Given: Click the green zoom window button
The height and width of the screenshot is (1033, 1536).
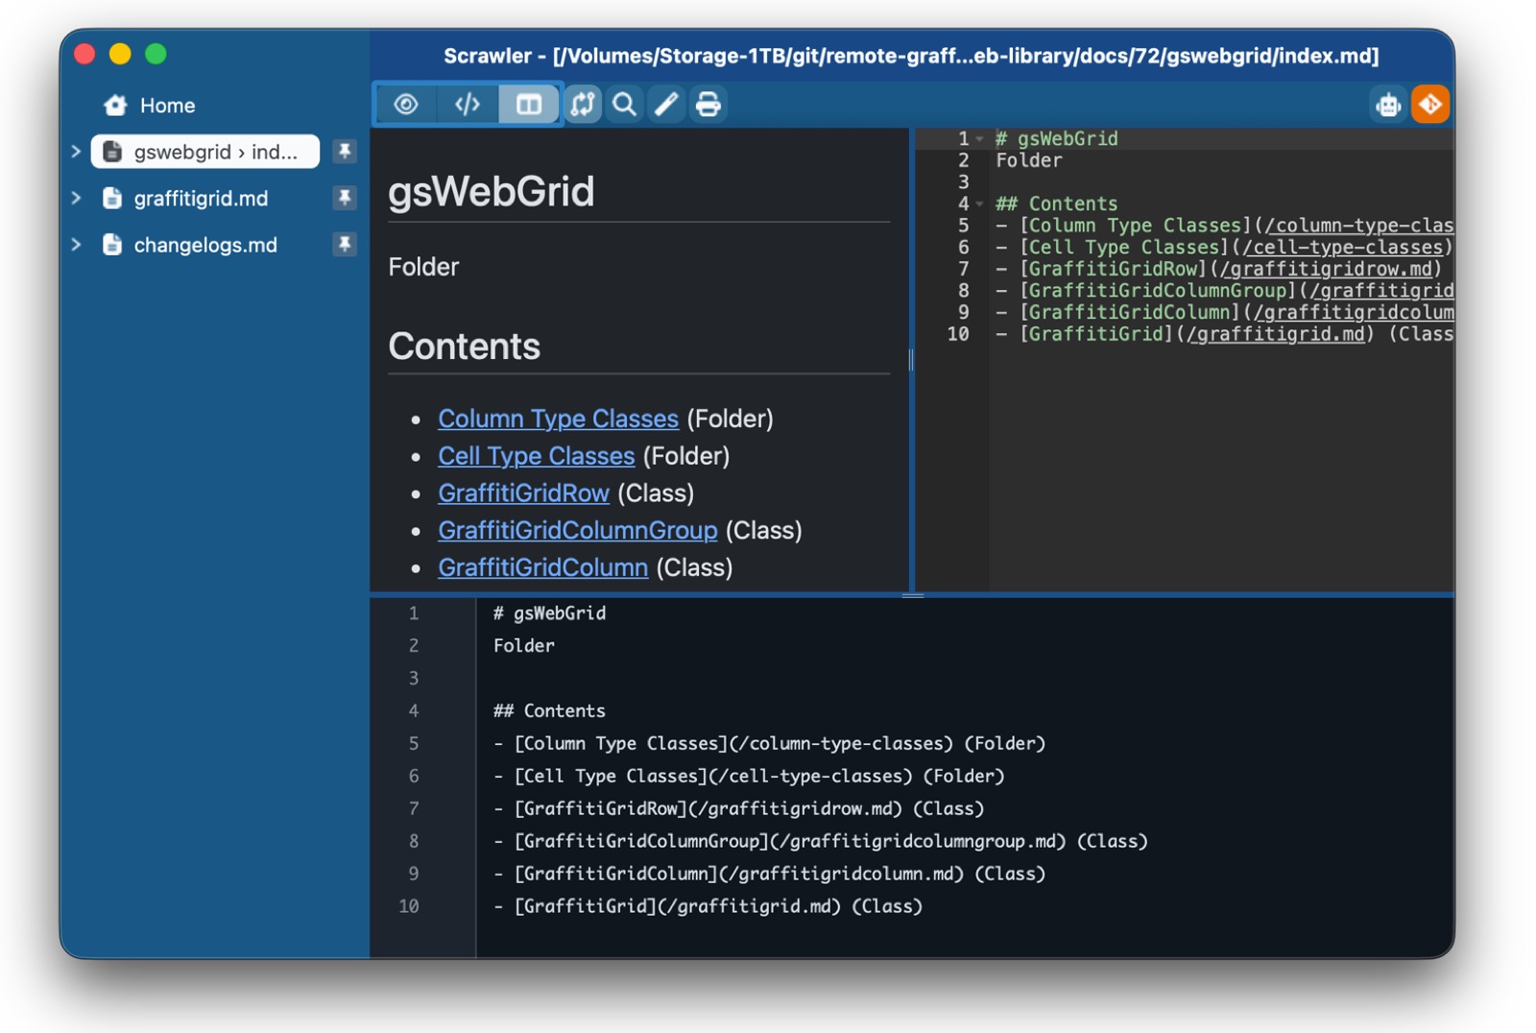Looking at the screenshot, I should (x=156, y=54).
